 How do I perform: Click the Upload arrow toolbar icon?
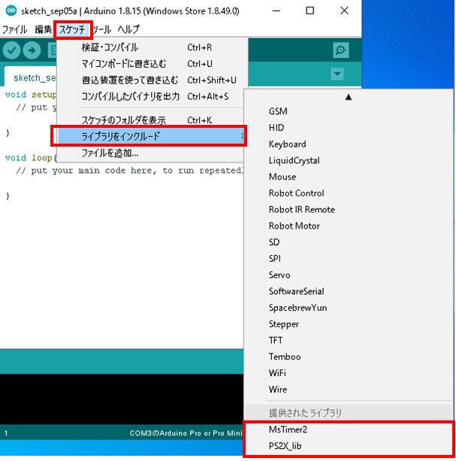(32, 50)
